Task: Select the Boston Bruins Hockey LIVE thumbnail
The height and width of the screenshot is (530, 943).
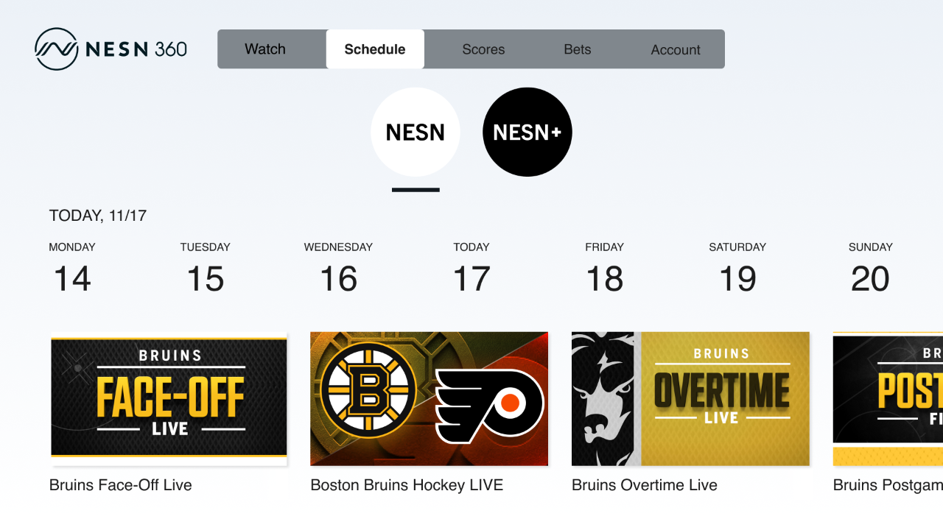Action: [430, 398]
